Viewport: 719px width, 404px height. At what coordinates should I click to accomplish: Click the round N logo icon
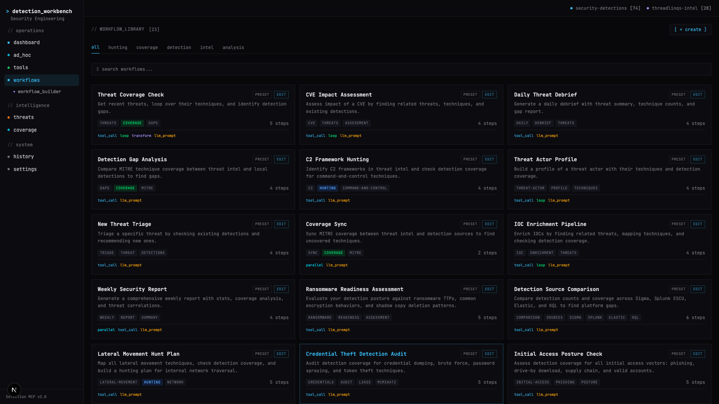(x=14, y=390)
